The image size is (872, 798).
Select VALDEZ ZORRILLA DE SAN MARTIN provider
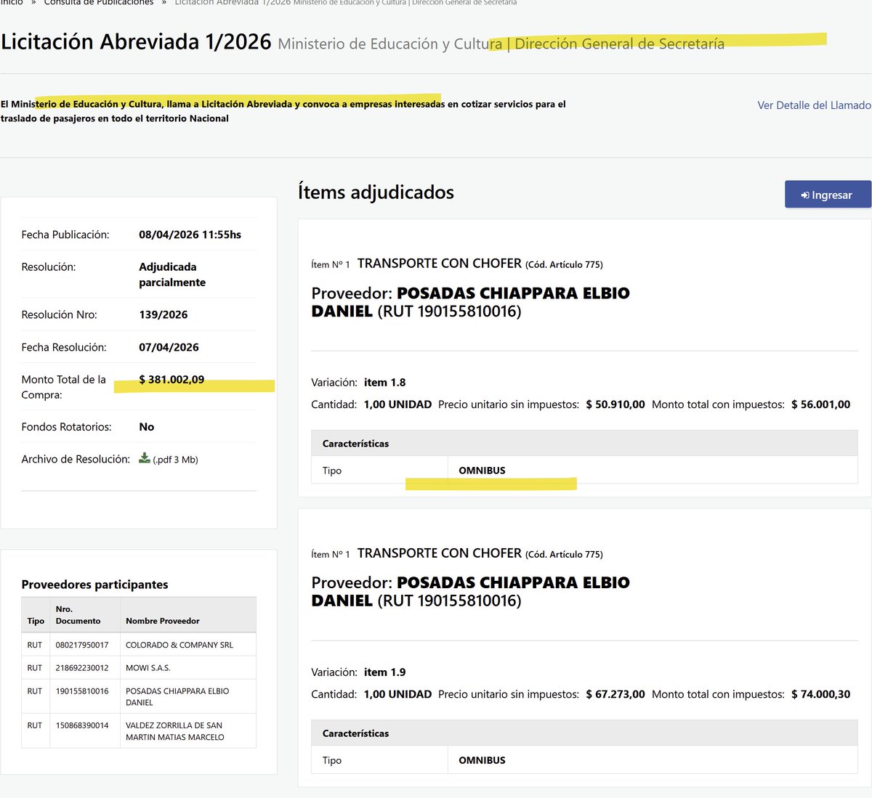coord(175,731)
